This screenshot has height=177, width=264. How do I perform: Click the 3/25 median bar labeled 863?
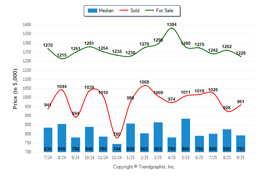pos(158,137)
